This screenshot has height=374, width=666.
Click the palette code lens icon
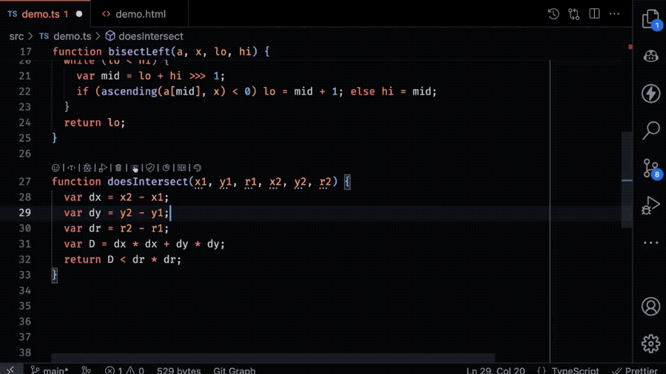[198, 168]
